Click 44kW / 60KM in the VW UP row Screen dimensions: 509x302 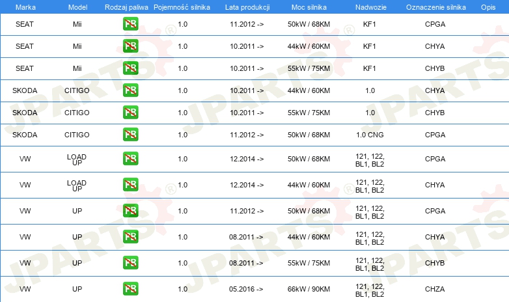click(x=309, y=237)
